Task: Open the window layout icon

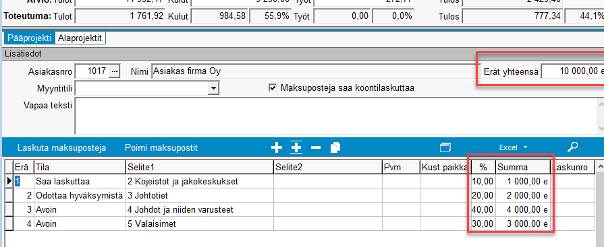Action: coord(445,147)
